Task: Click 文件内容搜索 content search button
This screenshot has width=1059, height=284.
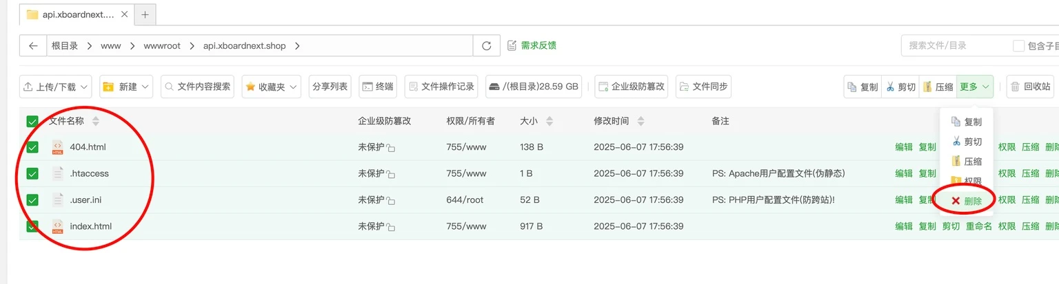Action: [198, 87]
